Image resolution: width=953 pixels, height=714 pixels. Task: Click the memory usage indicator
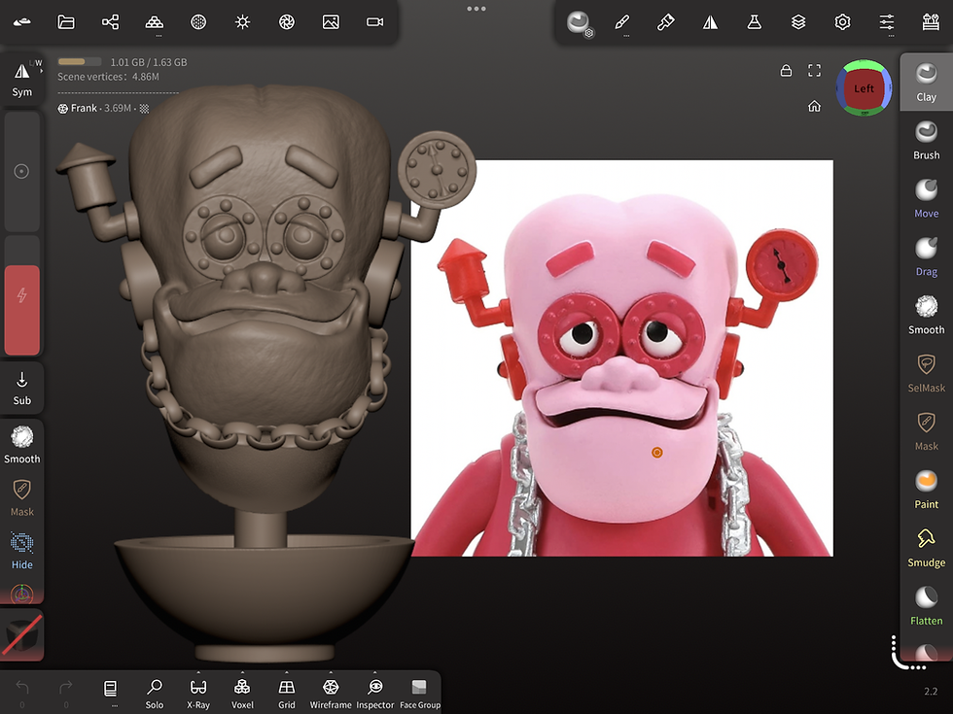(x=123, y=62)
